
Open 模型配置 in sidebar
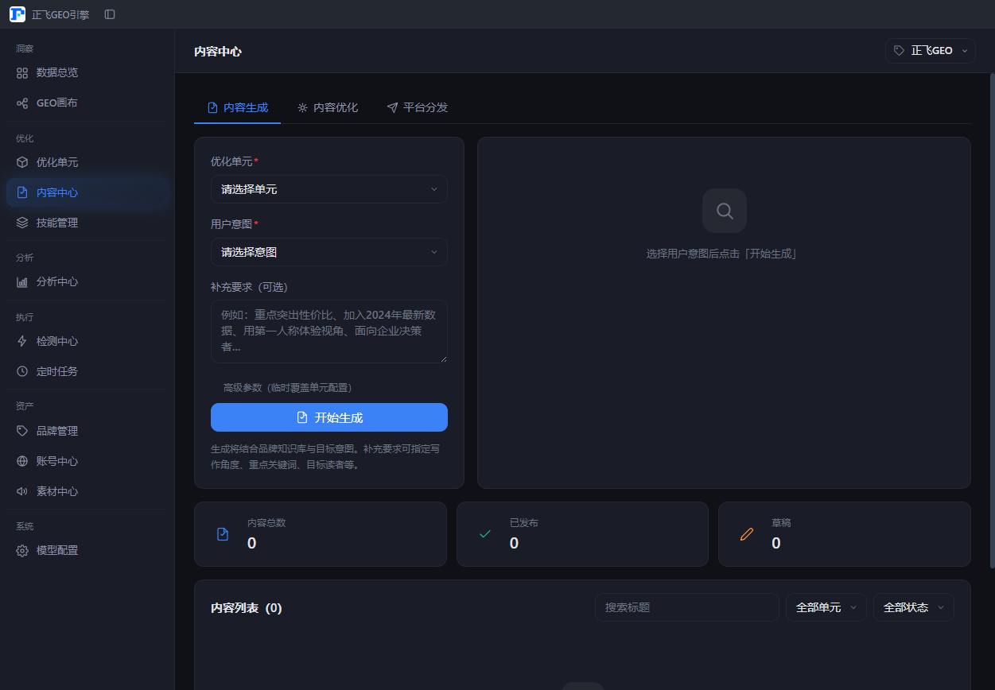(87, 550)
